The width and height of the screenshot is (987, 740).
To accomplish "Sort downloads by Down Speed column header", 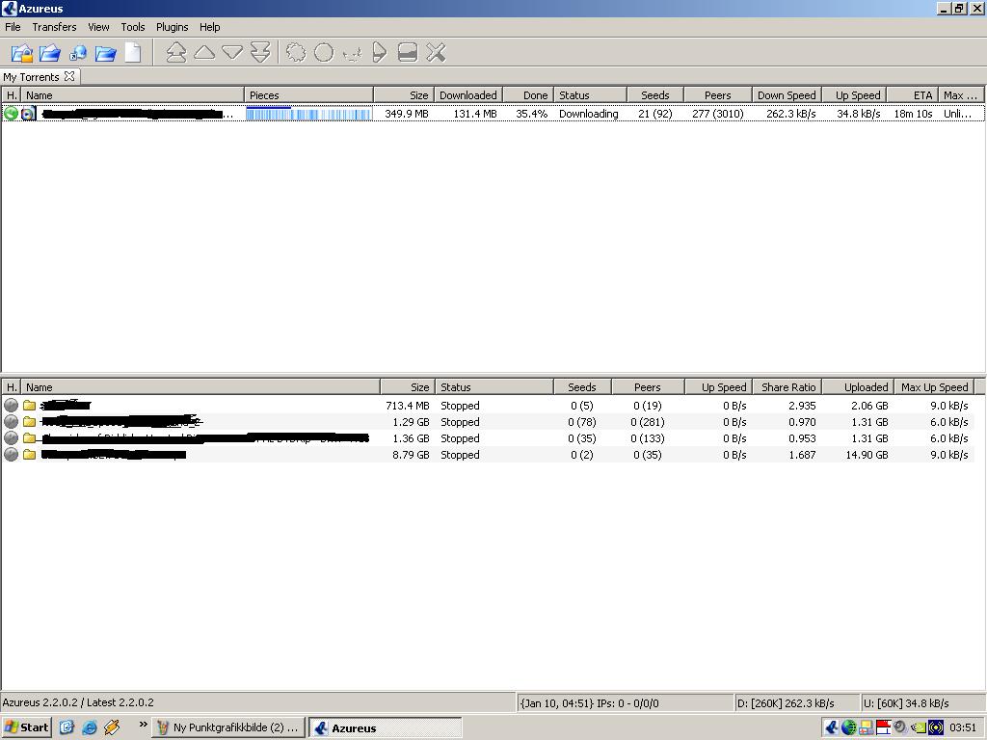I will (787, 95).
